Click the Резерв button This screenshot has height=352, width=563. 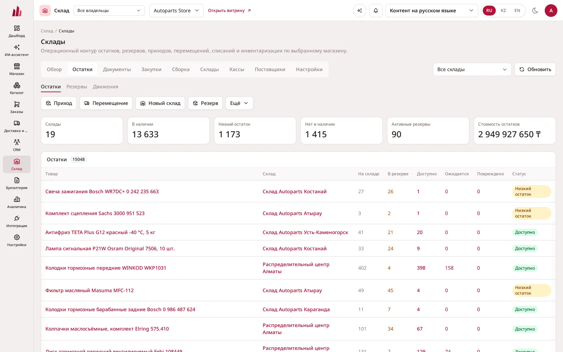[x=205, y=103]
